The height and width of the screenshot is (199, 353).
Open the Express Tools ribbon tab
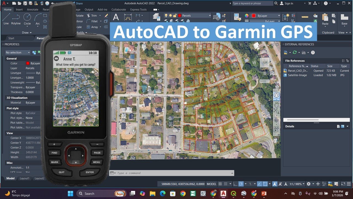pos(138,9)
